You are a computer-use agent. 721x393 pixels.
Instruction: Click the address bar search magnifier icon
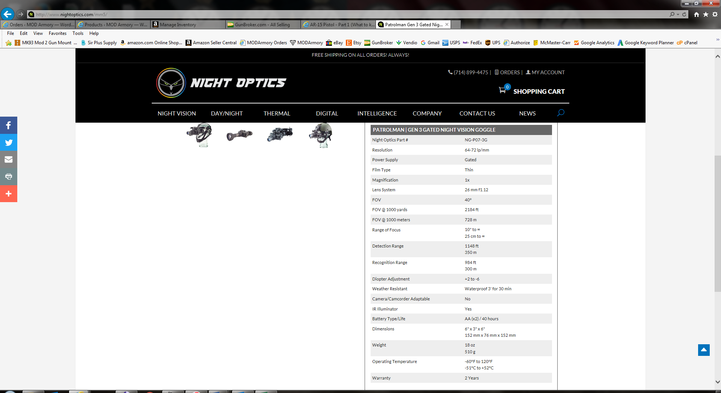point(672,14)
